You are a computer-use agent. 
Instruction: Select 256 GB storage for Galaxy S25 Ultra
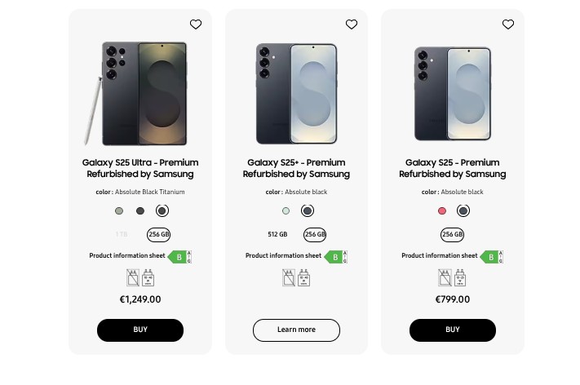pos(158,234)
